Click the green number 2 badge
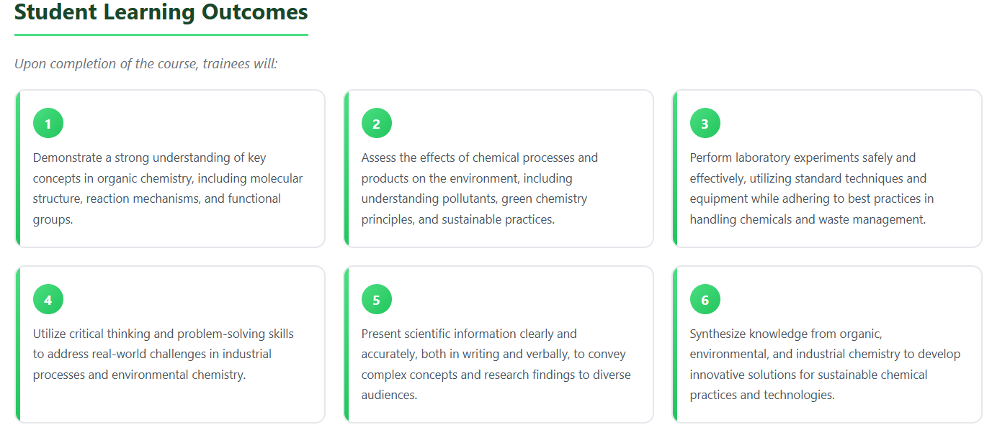 [377, 124]
